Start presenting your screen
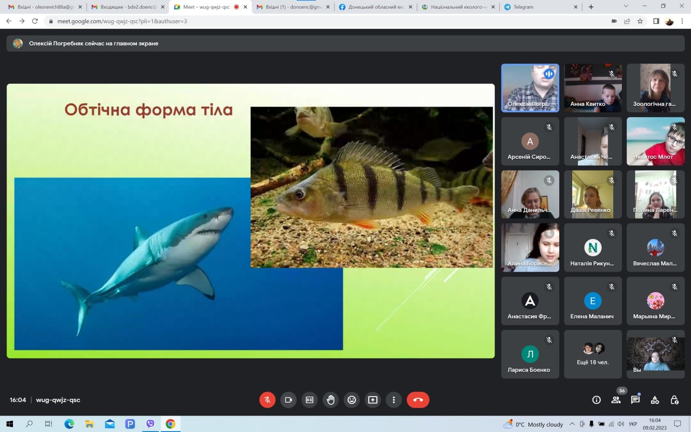This screenshot has width=691, height=432. [373, 400]
